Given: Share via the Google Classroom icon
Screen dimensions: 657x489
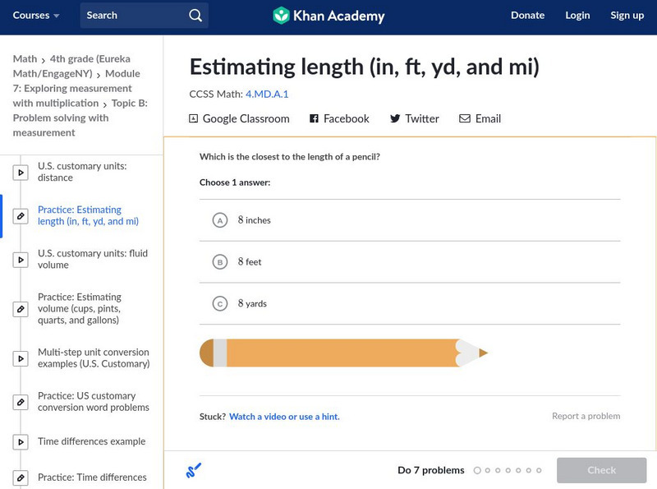Looking at the screenshot, I should (x=192, y=118).
